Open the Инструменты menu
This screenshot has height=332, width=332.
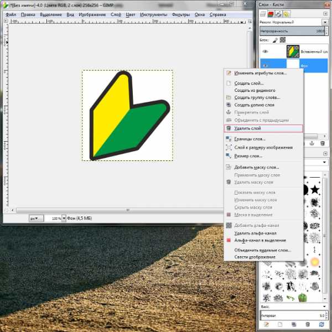(153, 14)
